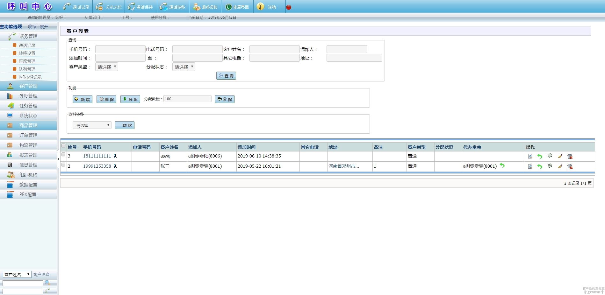
Task: Check the checkbox for row number 3
Action: point(63,155)
